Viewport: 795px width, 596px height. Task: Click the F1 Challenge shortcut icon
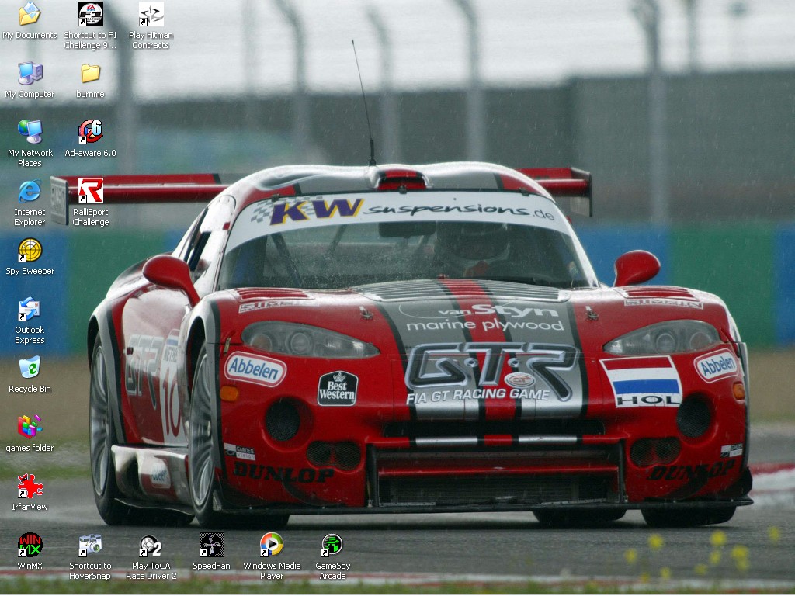[x=90, y=14]
